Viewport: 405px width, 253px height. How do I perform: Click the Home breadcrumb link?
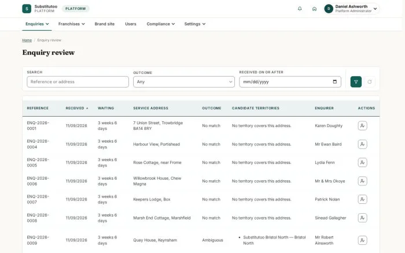pyautogui.click(x=27, y=40)
